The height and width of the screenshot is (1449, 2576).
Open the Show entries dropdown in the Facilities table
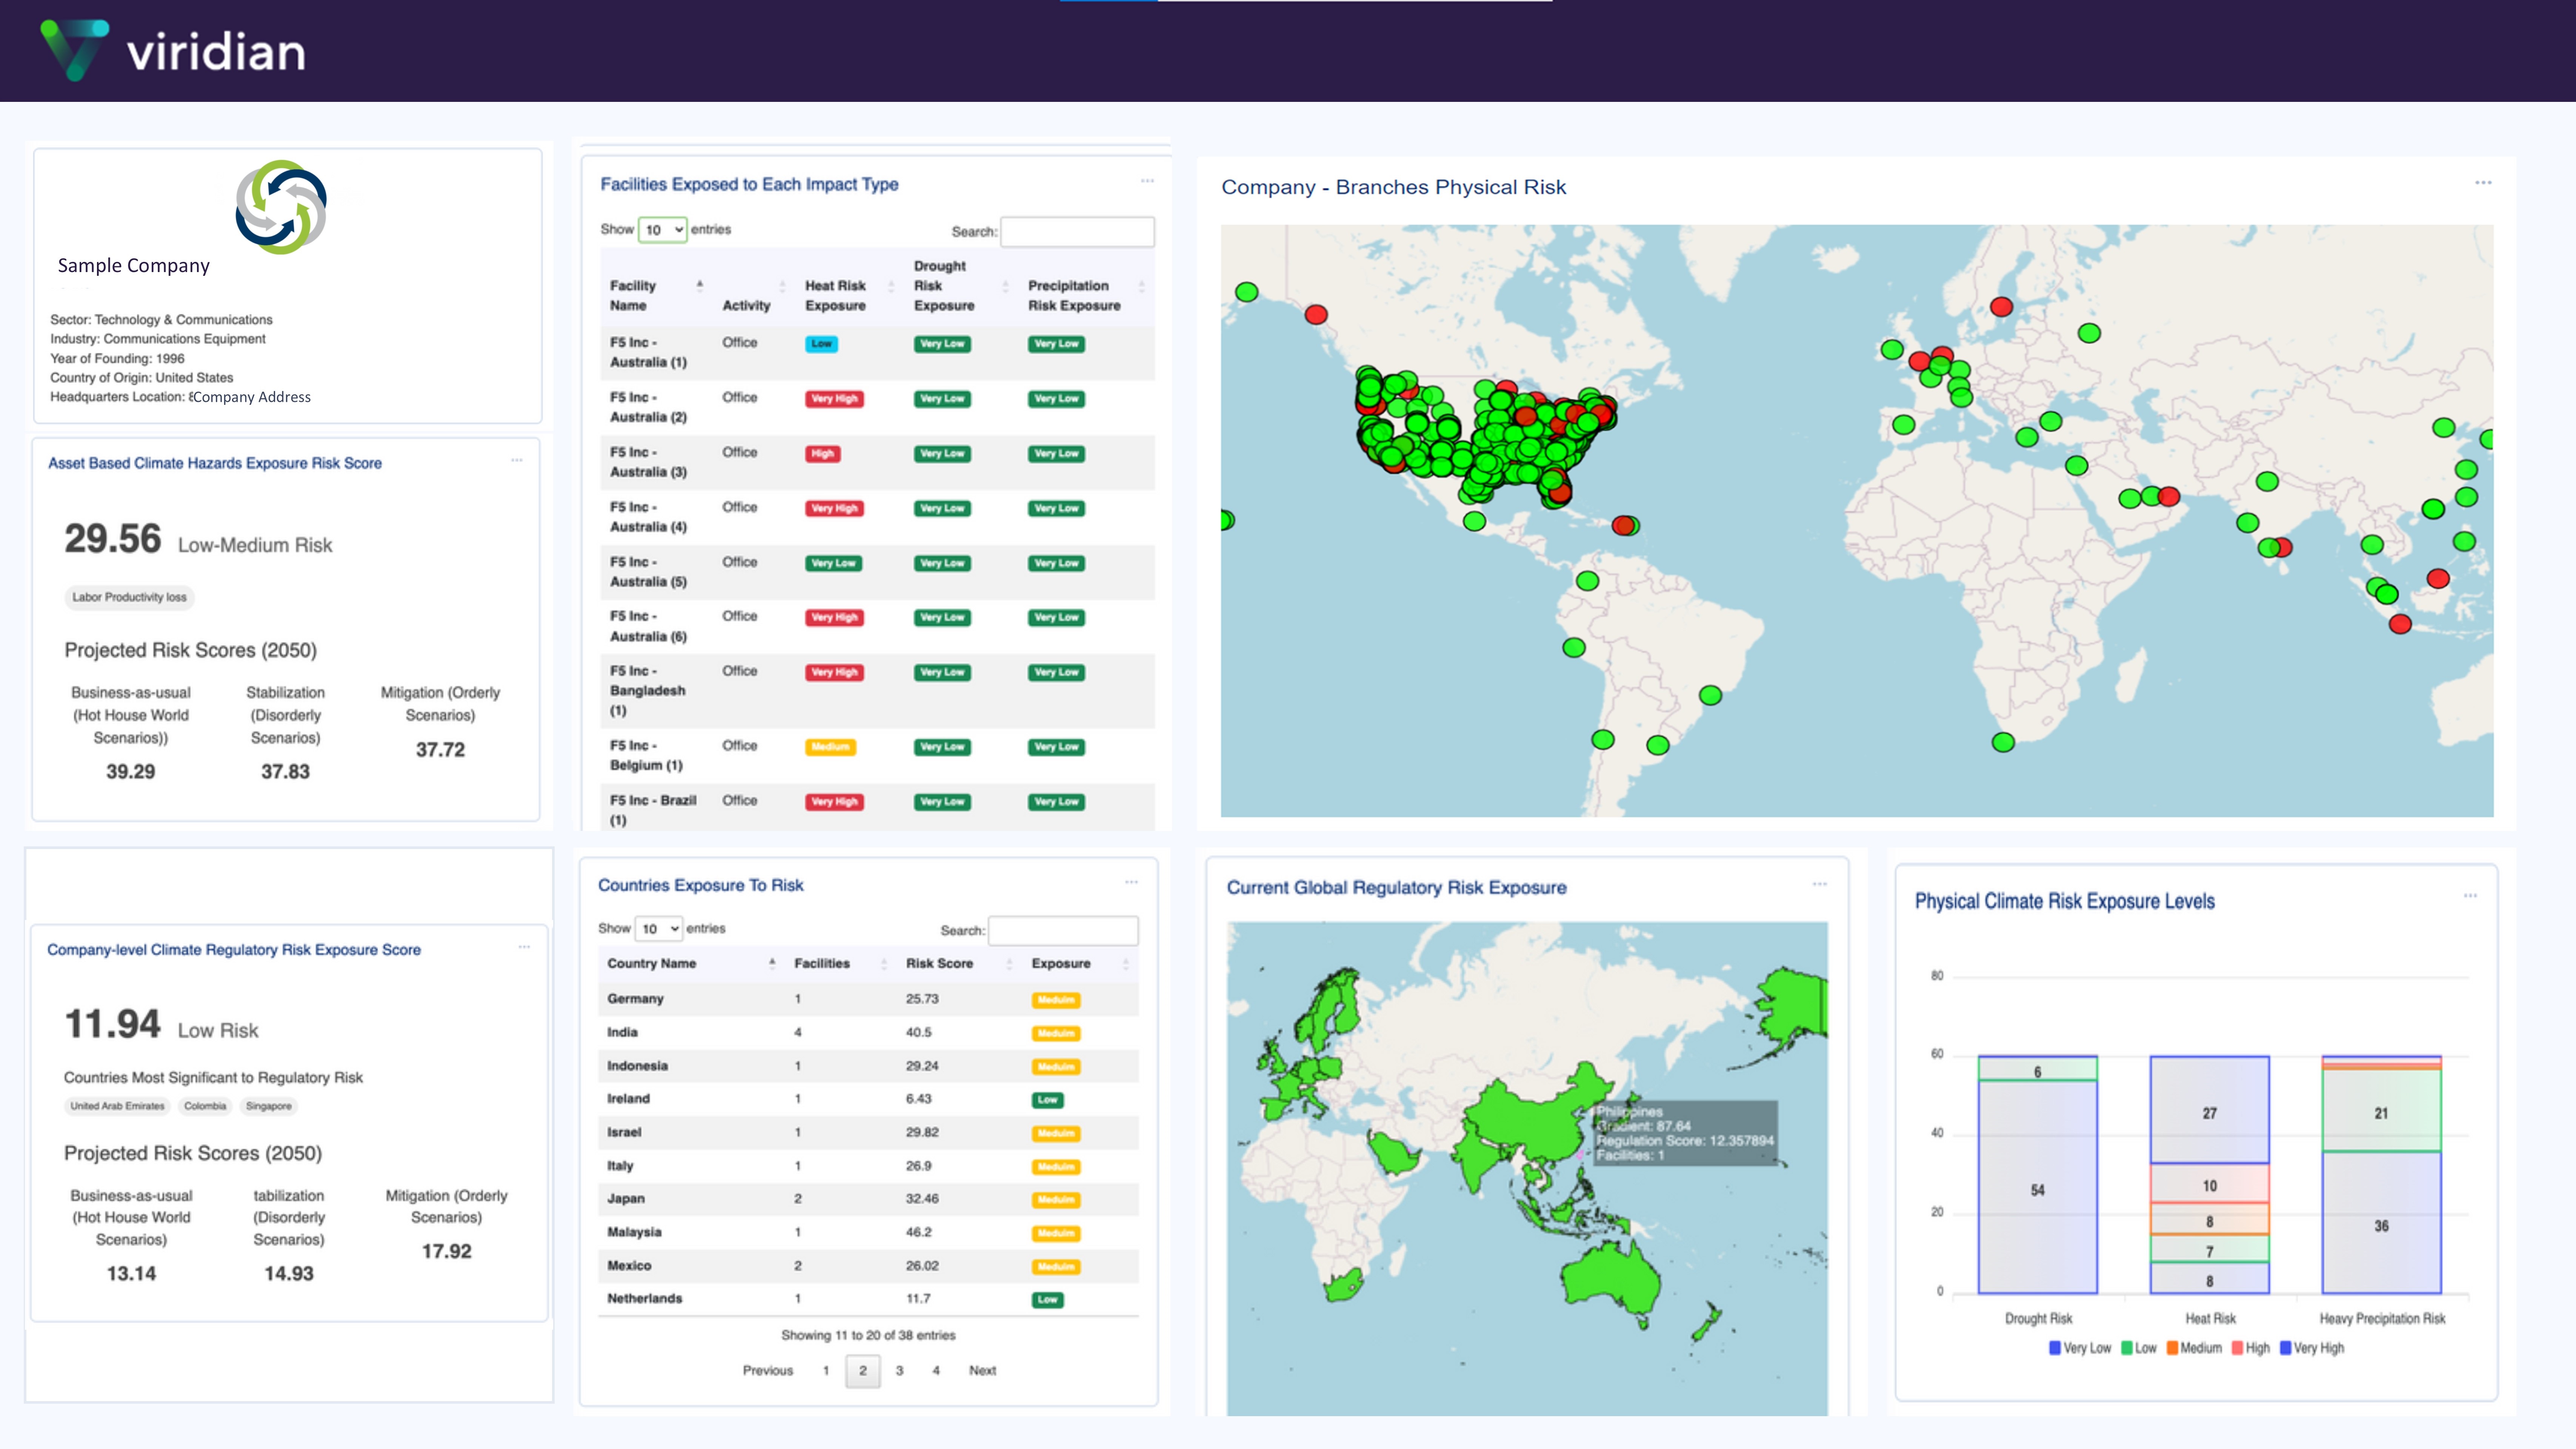click(662, 230)
